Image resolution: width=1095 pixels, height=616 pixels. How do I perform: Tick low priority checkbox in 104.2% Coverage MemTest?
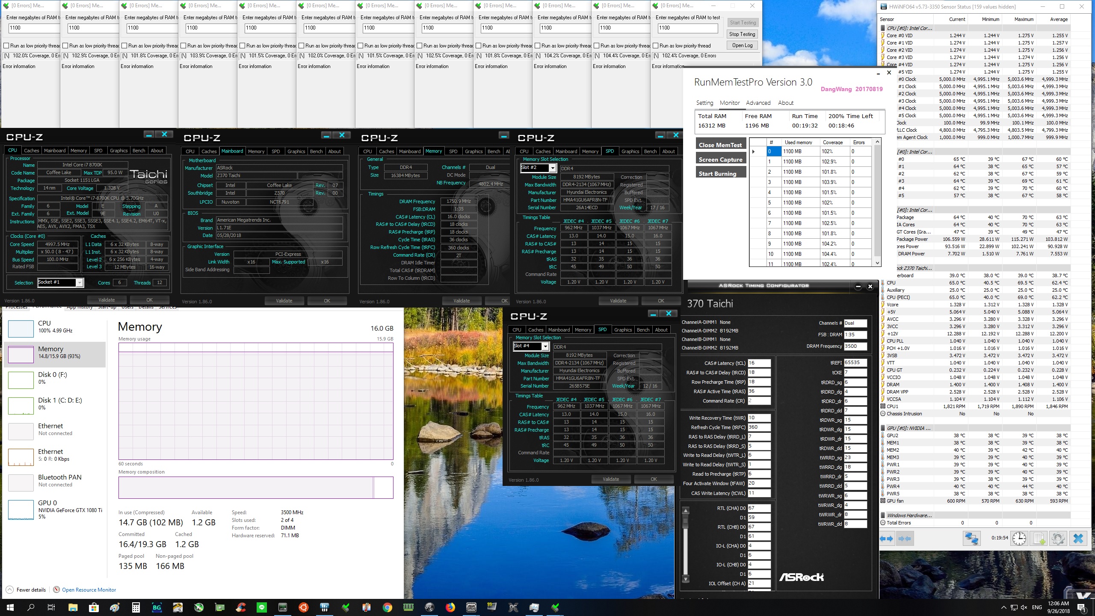tap(537, 46)
